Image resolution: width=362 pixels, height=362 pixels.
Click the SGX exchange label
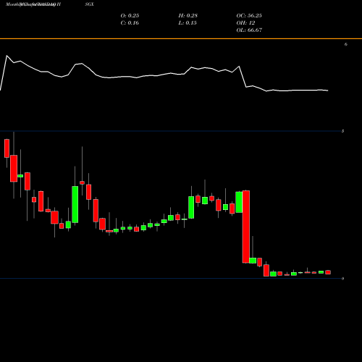click(89, 4)
